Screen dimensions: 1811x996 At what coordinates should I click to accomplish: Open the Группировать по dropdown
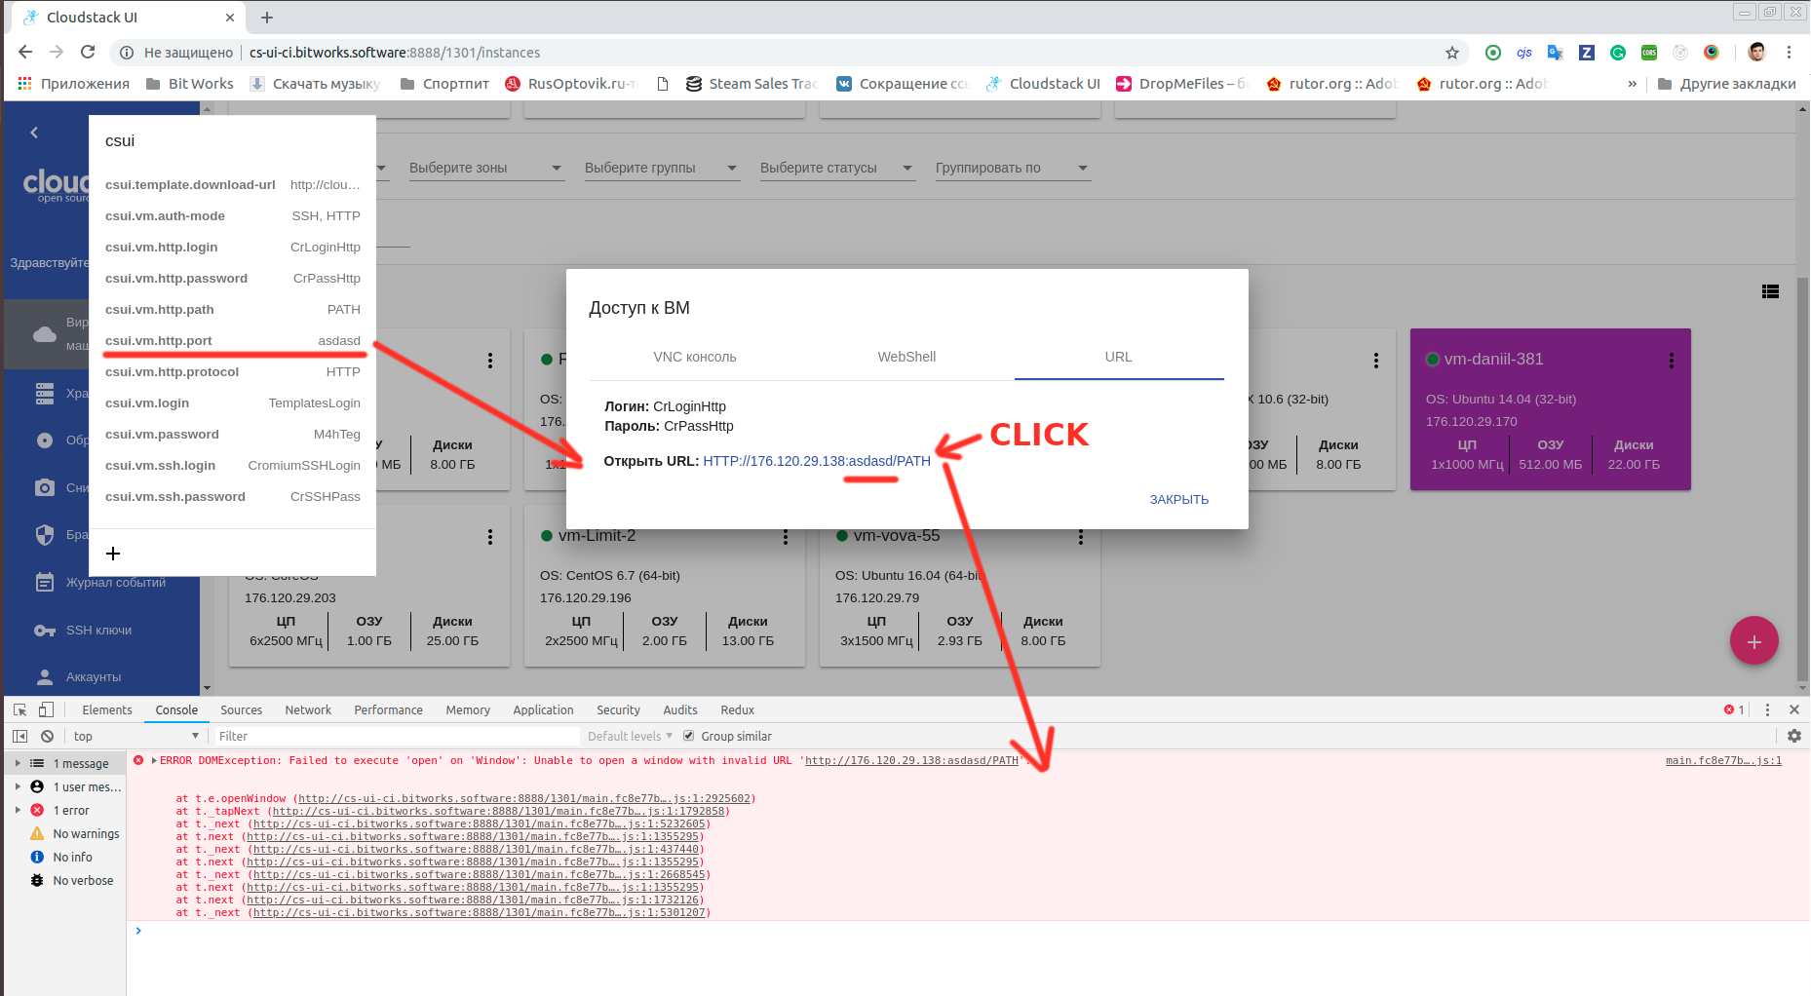tap(1012, 167)
